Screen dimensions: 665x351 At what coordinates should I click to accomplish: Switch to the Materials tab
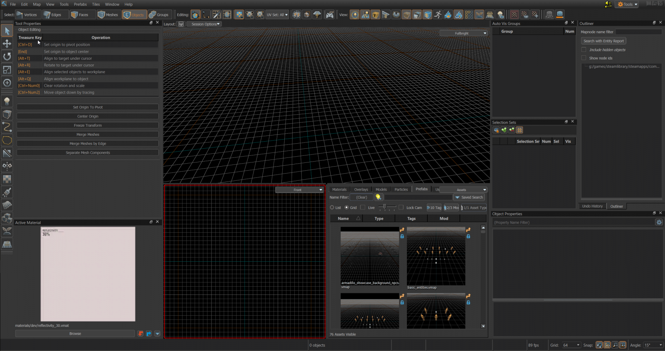(339, 189)
